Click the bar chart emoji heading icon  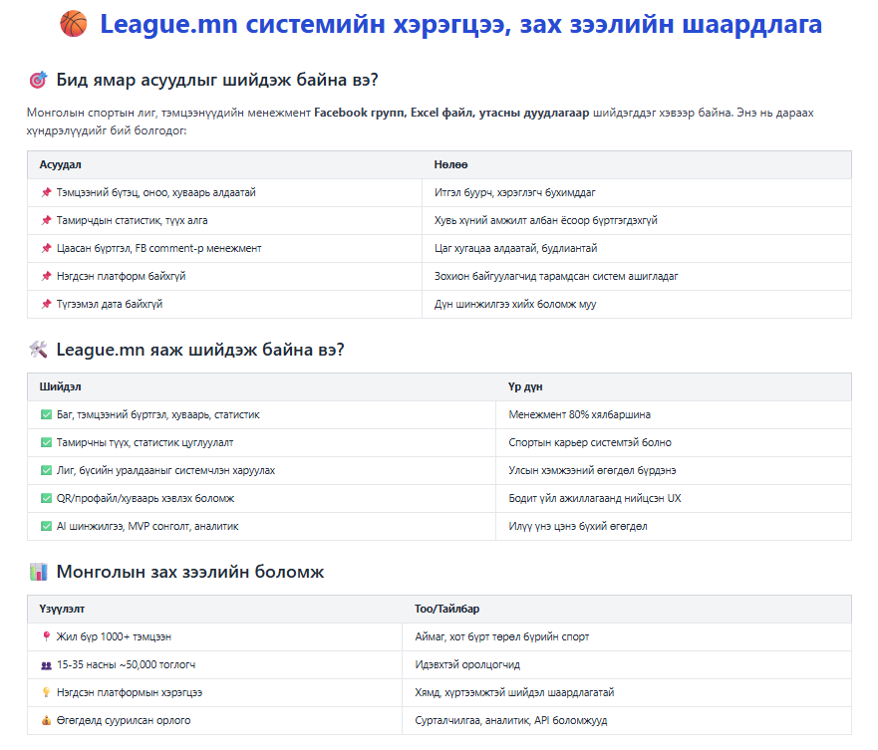click(39, 572)
